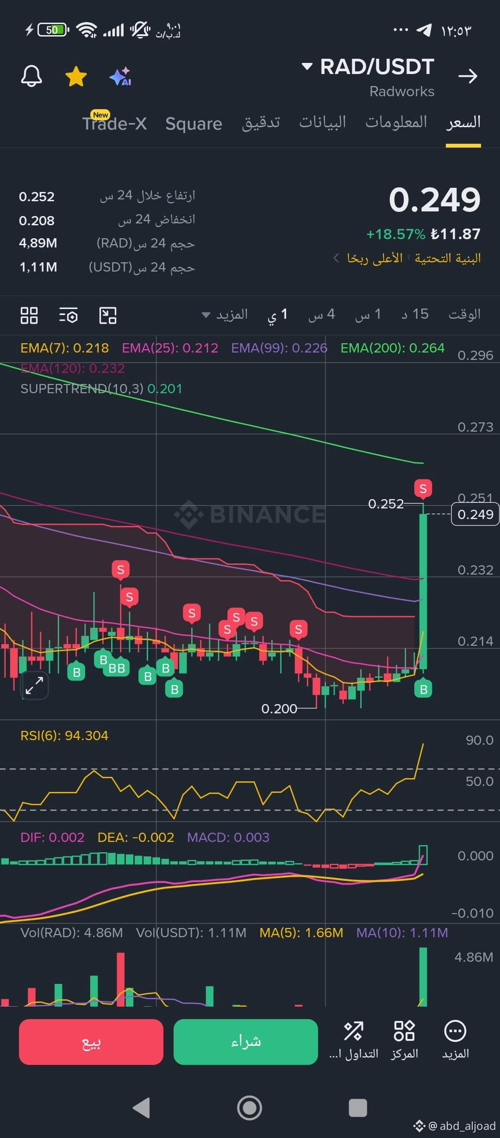Viewport: 500px width, 1138px height.
Task: Tap the 0.208 24h low value
Action: 37,221
